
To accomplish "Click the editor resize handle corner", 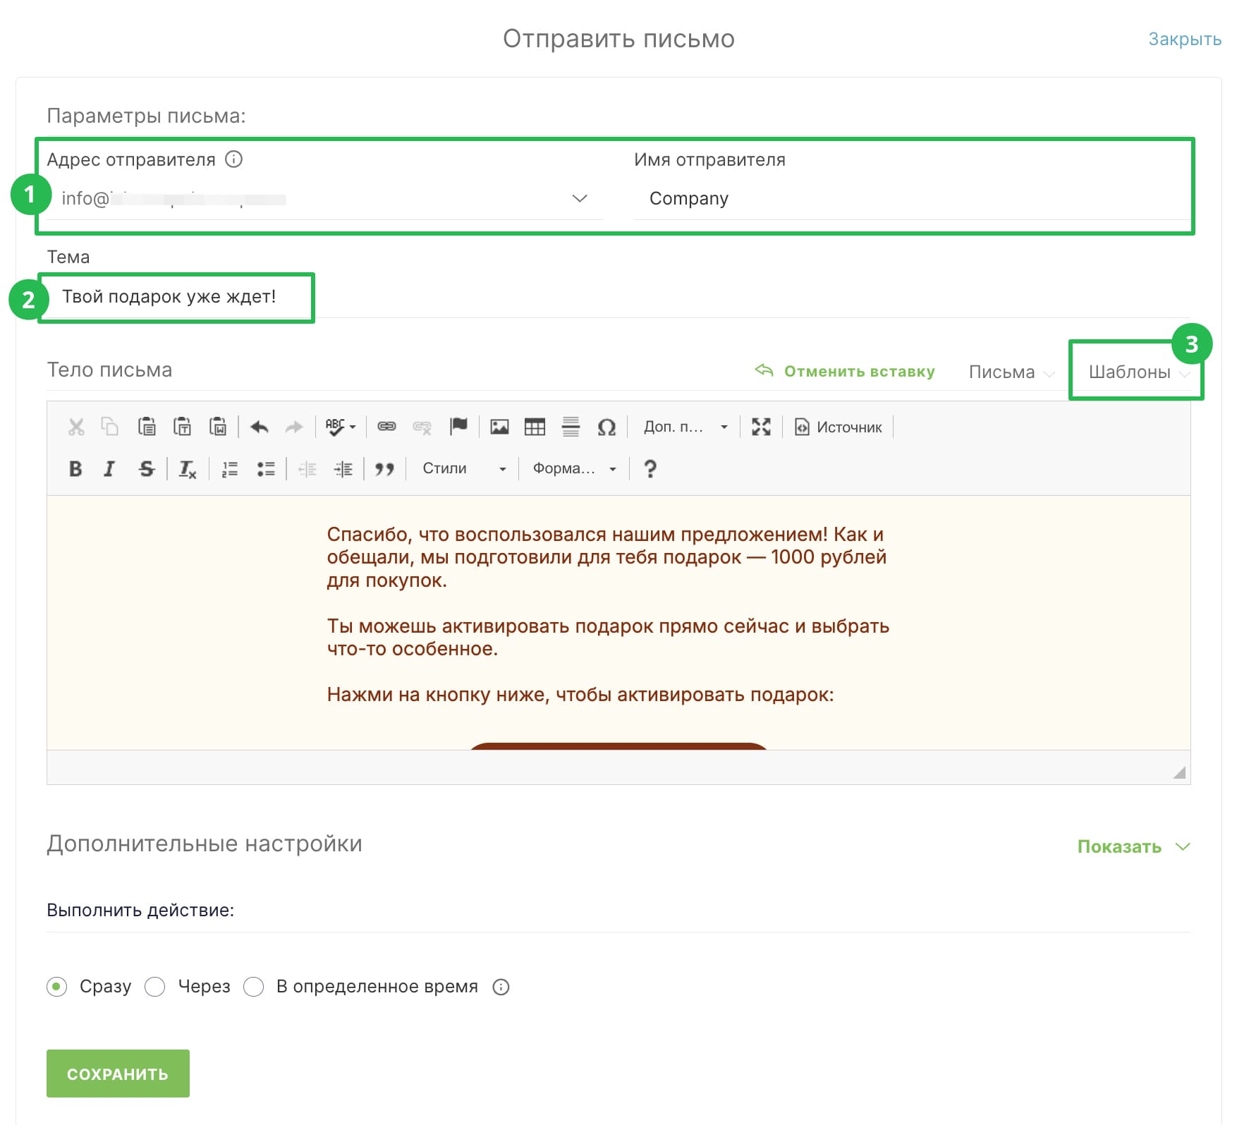I will [1179, 772].
